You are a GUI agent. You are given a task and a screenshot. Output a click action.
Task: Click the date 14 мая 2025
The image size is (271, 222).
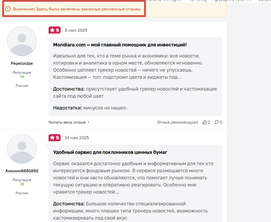point(77,138)
